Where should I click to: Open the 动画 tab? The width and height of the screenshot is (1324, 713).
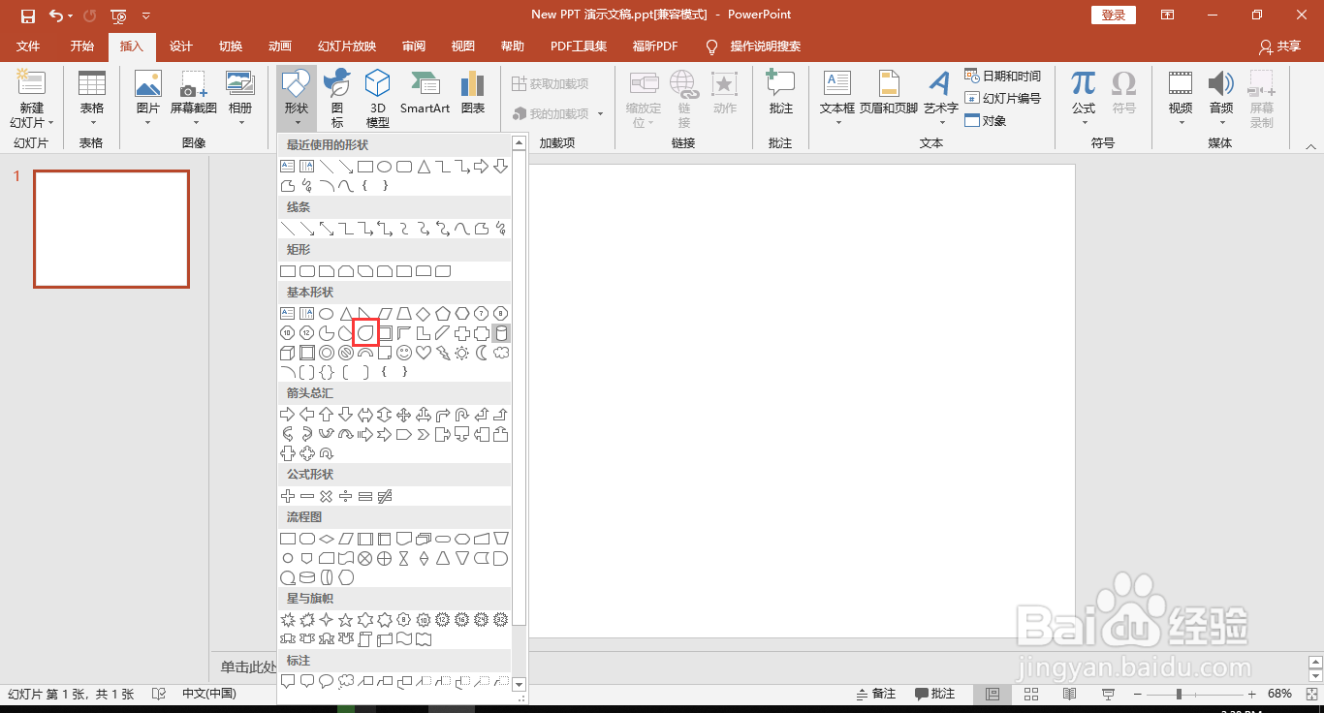[280, 46]
